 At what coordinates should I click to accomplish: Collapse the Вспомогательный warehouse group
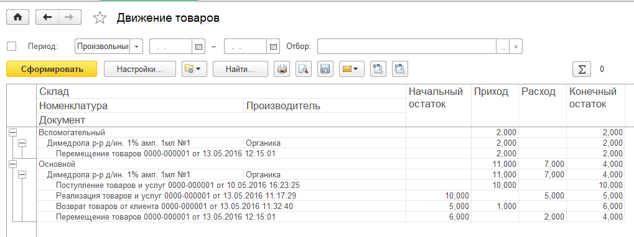coord(12,132)
